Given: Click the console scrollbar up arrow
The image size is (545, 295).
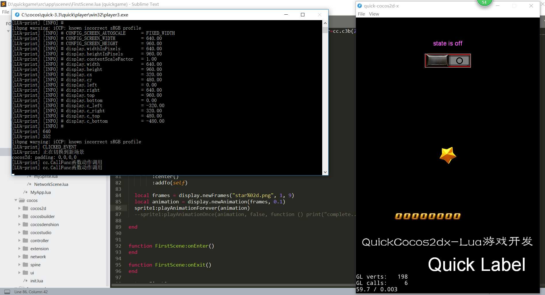Looking at the screenshot, I should pyautogui.click(x=325, y=23).
